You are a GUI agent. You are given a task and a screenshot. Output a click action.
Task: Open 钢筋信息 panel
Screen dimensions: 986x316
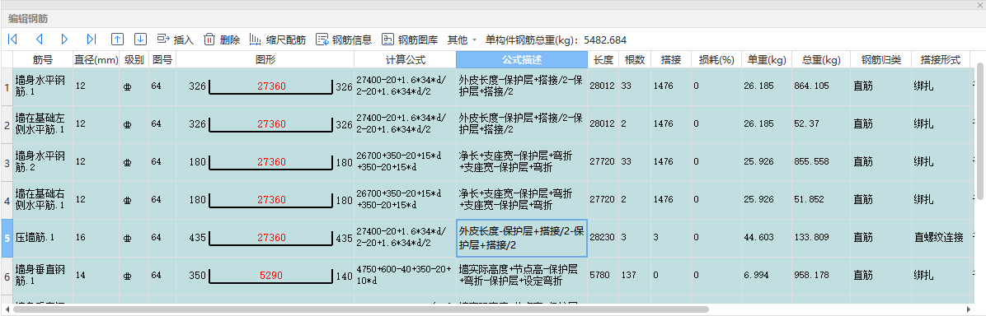pos(344,39)
